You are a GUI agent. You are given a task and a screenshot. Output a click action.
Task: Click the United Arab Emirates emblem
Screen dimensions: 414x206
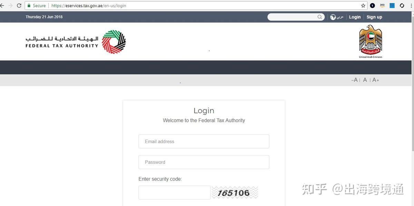(x=371, y=42)
